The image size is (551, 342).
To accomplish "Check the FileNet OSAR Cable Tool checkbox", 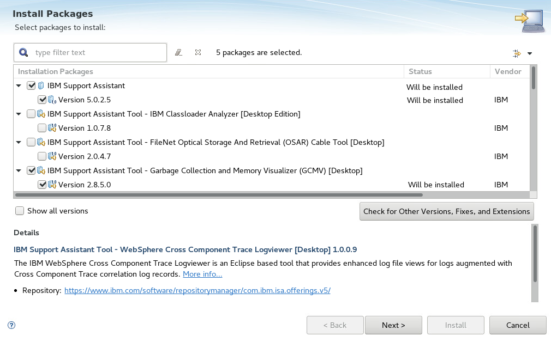I will coord(31,142).
